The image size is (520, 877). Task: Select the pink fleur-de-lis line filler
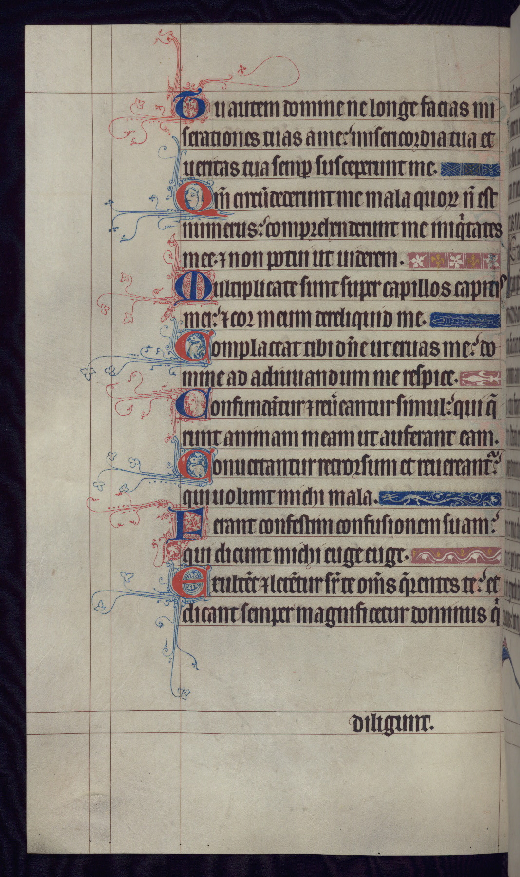point(454,261)
